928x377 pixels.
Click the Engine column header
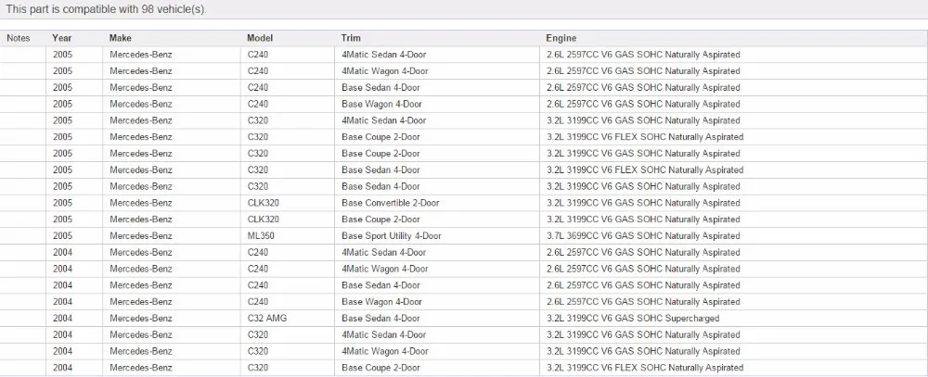pyautogui.click(x=561, y=38)
